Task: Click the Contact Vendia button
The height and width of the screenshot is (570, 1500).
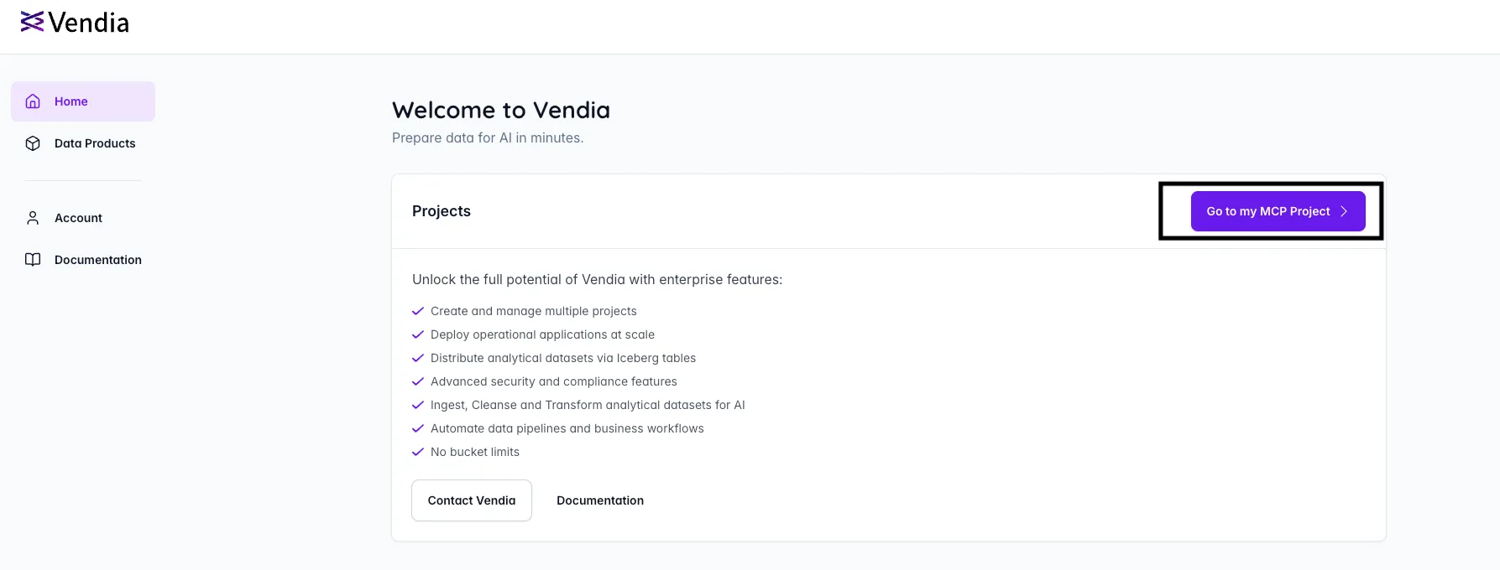Action: pyautogui.click(x=472, y=500)
